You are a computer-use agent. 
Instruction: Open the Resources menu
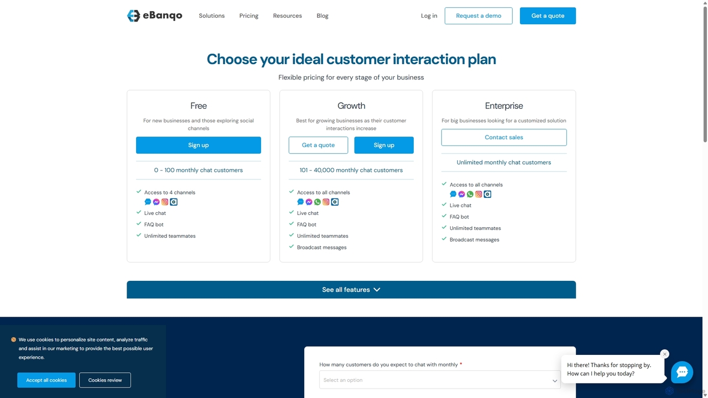[x=288, y=15]
